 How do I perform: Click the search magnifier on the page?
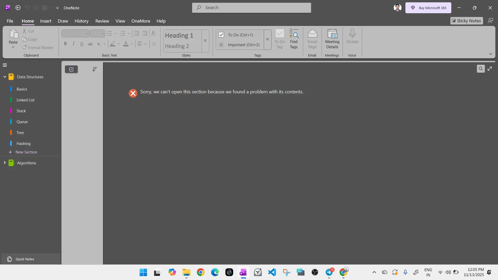tap(481, 69)
